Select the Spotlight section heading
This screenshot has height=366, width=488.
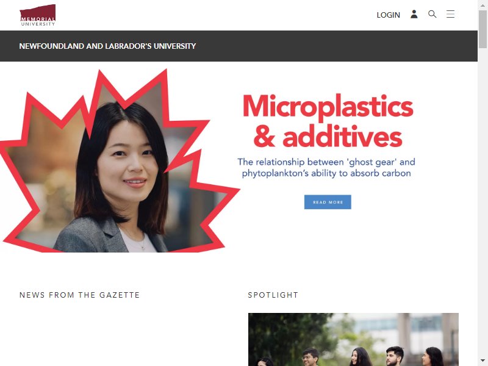tap(273, 295)
